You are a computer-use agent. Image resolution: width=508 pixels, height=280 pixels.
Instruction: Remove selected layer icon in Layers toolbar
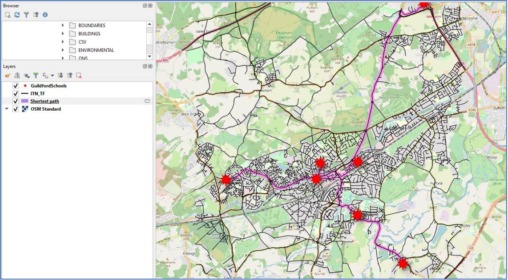tap(79, 76)
